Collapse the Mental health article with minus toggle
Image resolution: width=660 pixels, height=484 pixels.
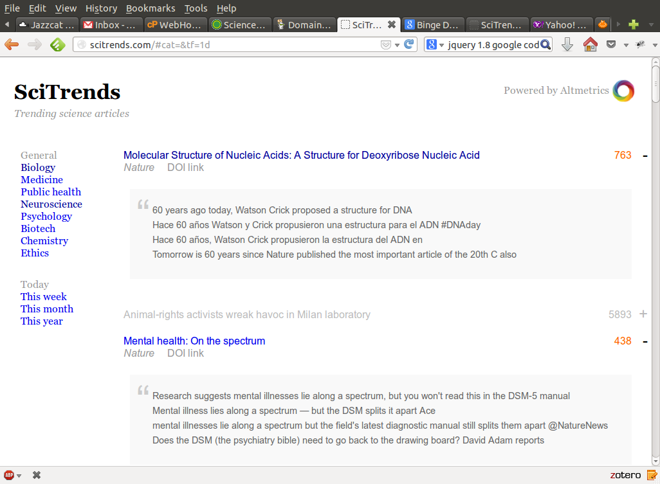point(645,341)
